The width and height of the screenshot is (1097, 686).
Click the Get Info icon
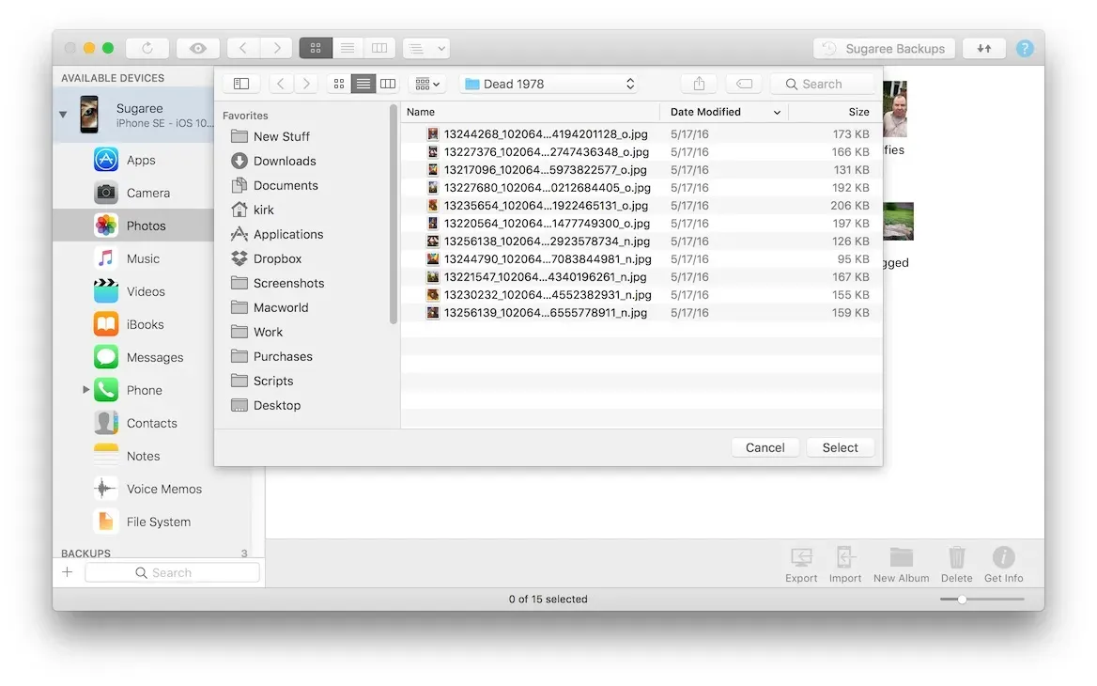[1002, 563]
